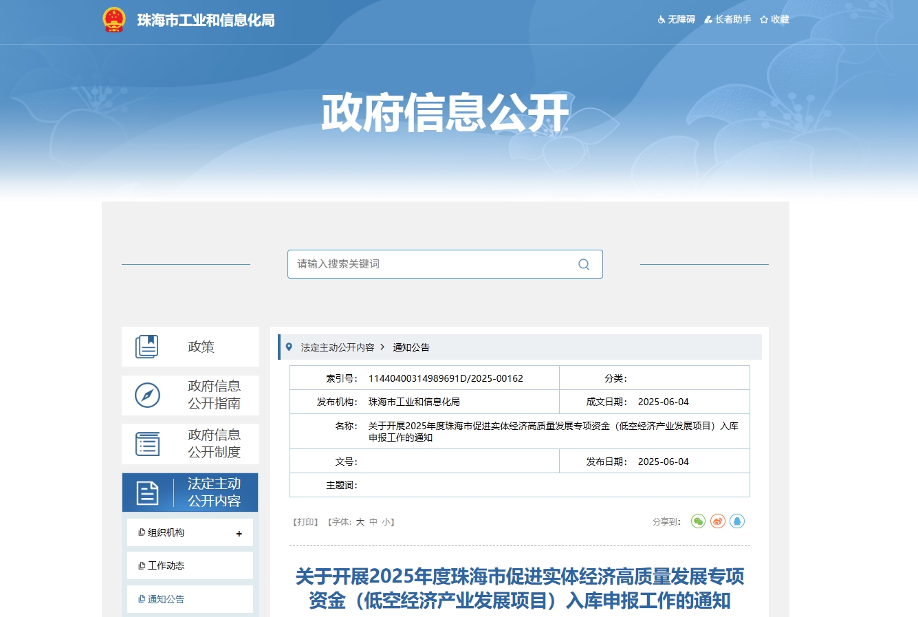This screenshot has width=918, height=617.
Task: Open 法定主动公开内容 document icon
Action: click(147, 492)
